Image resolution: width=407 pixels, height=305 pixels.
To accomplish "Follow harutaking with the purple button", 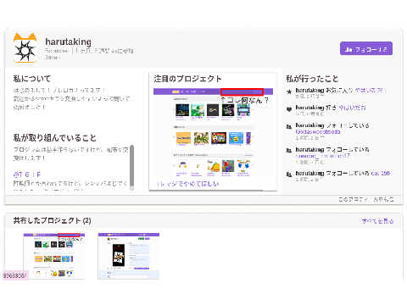I will click(x=366, y=48).
